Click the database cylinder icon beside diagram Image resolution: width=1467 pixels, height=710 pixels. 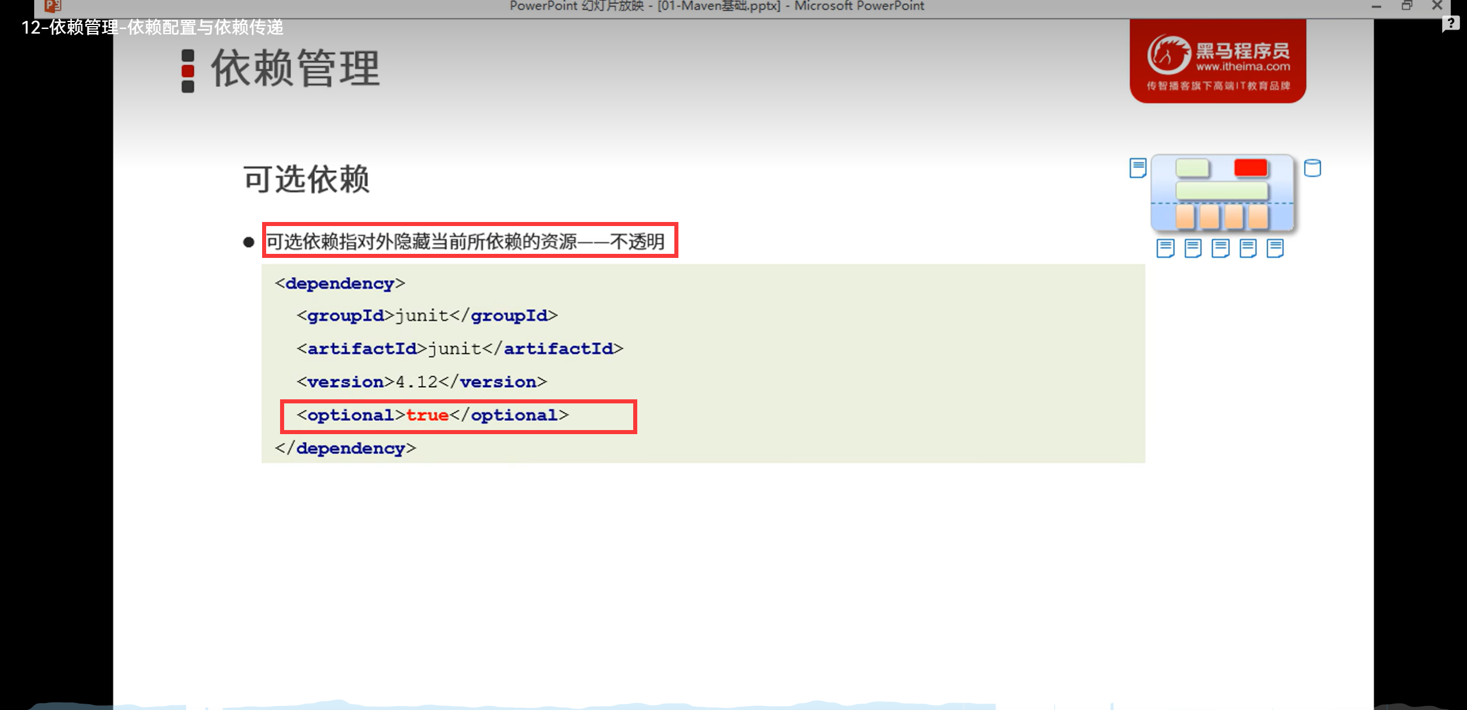click(x=1312, y=168)
